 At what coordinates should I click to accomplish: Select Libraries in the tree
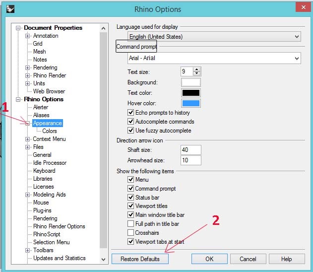coord(43,179)
